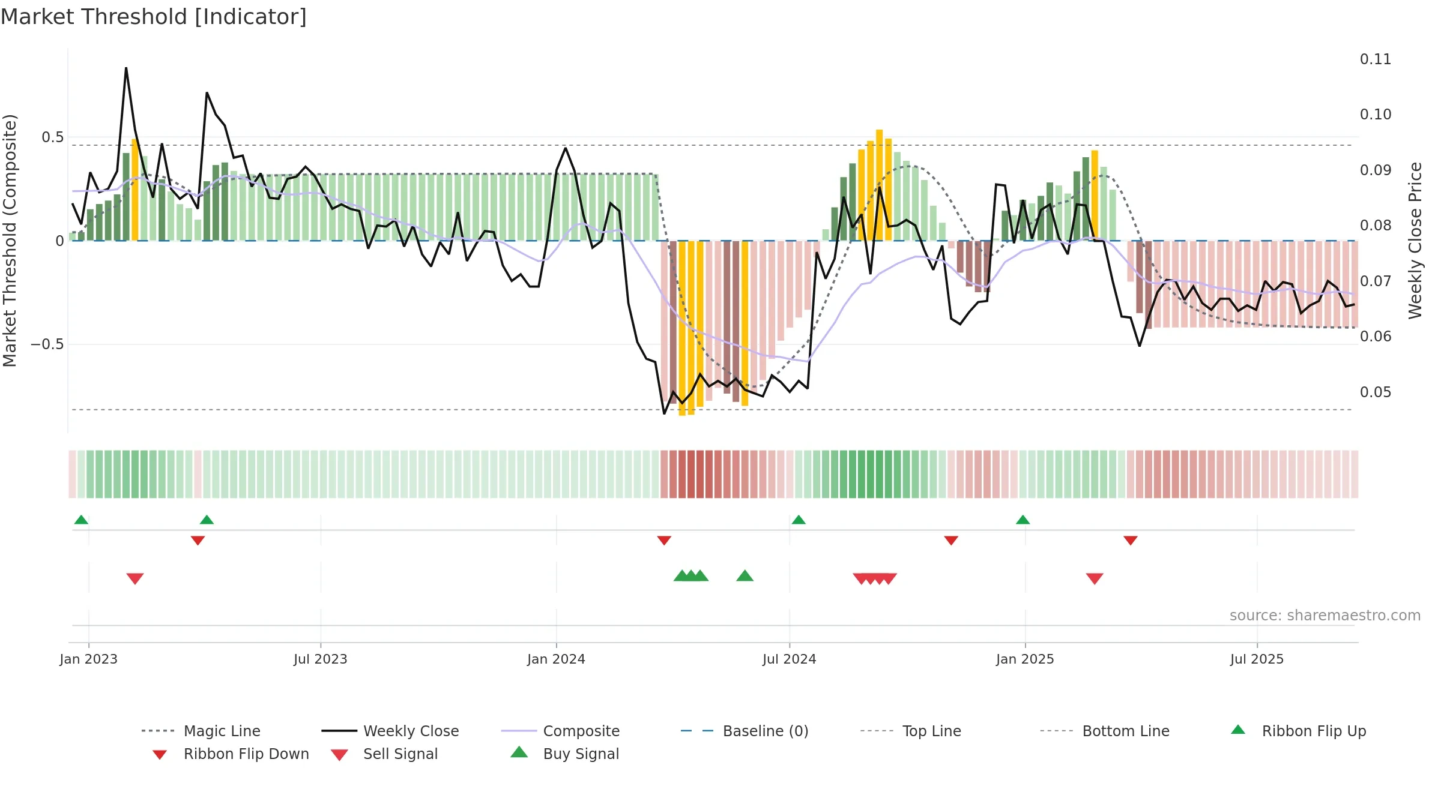1441x810 pixels.
Task: Toggle the Top Line legend entry
Action: (910, 731)
